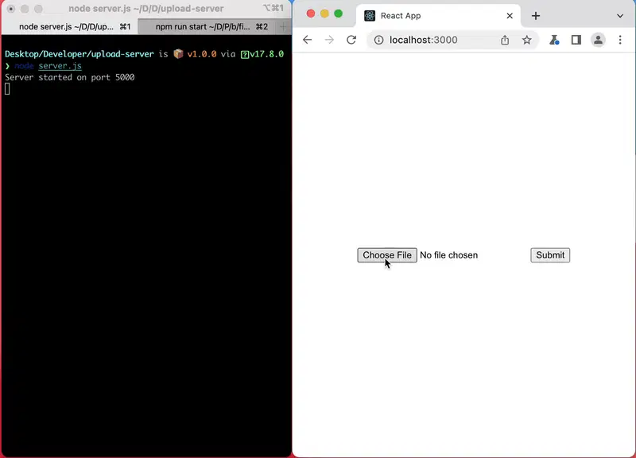Share this page icon in address bar
Screen dimensions: 636x458
505,40
